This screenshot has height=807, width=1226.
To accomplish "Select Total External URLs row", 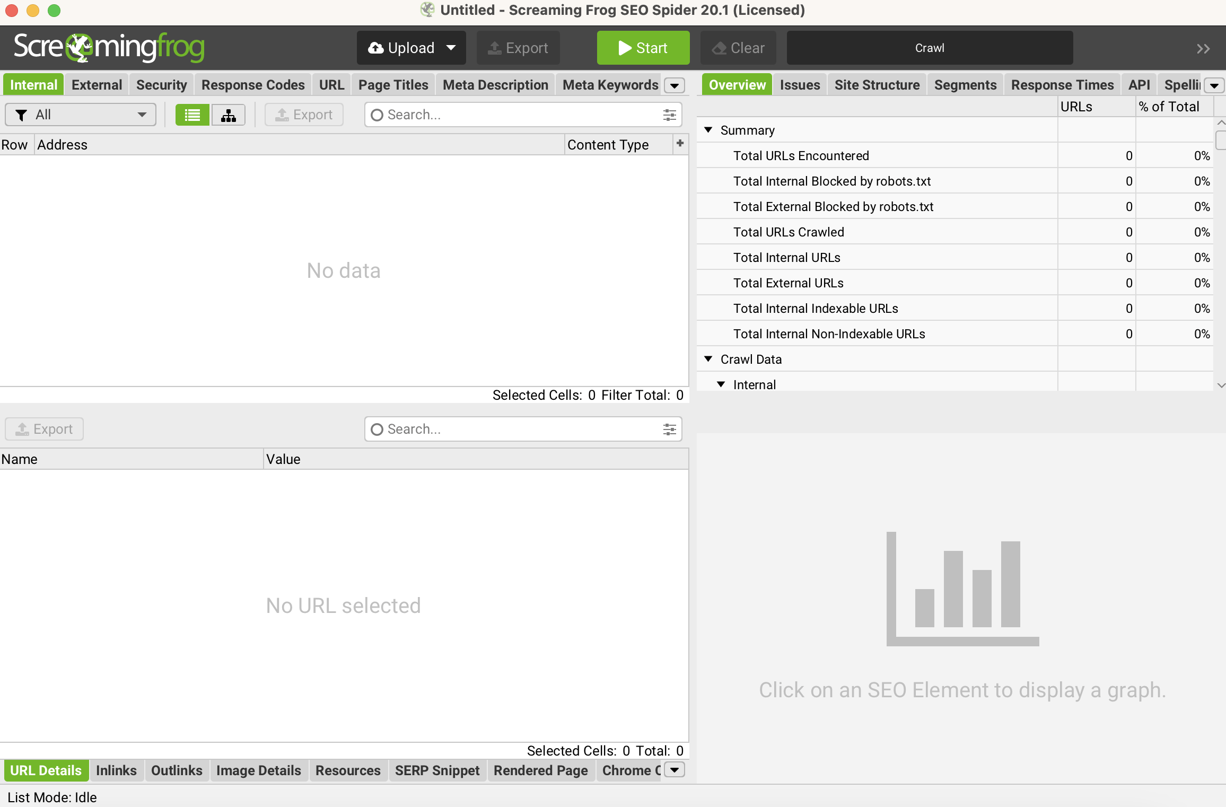I will click(x=955, y=283).
